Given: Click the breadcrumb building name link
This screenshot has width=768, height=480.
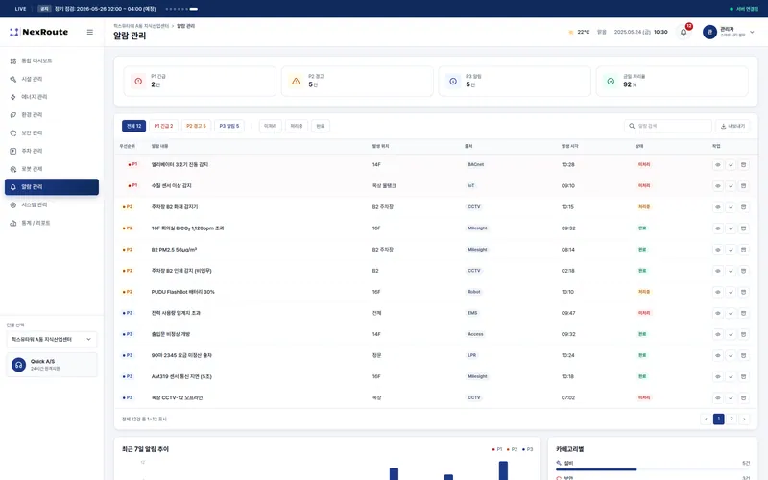Looking at the screenshot, I should [x=141, y=26].
